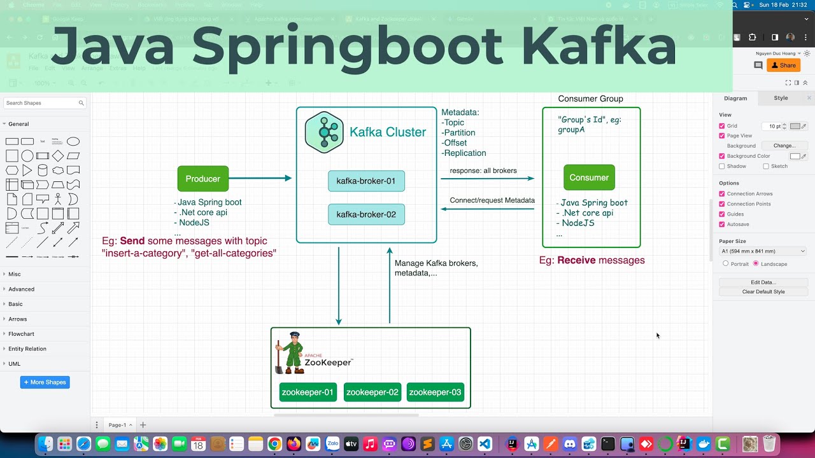Viewport: 815px width, 458px height.
Task: Click the Share button
Action: click(783, 66)
